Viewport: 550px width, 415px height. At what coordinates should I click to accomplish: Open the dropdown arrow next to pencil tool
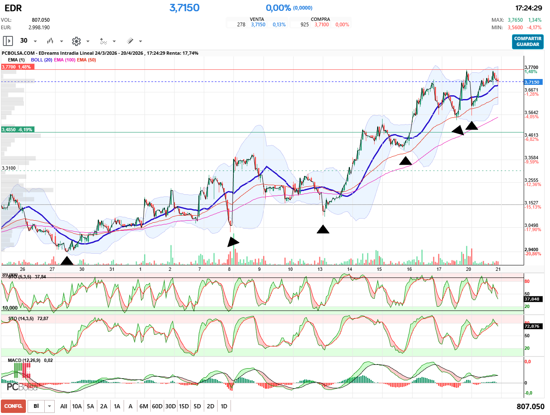[x=140, y=41]
